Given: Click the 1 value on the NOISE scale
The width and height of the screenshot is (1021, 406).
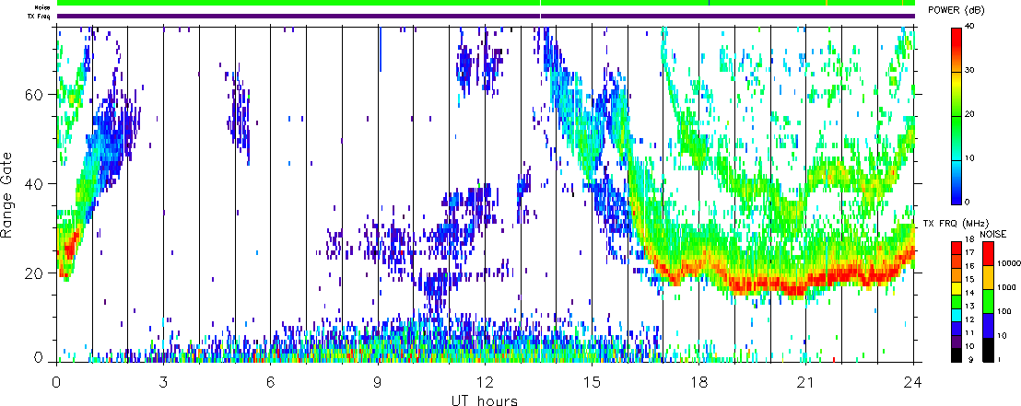Looking at the screenshot, I should tap(1000, 359).
